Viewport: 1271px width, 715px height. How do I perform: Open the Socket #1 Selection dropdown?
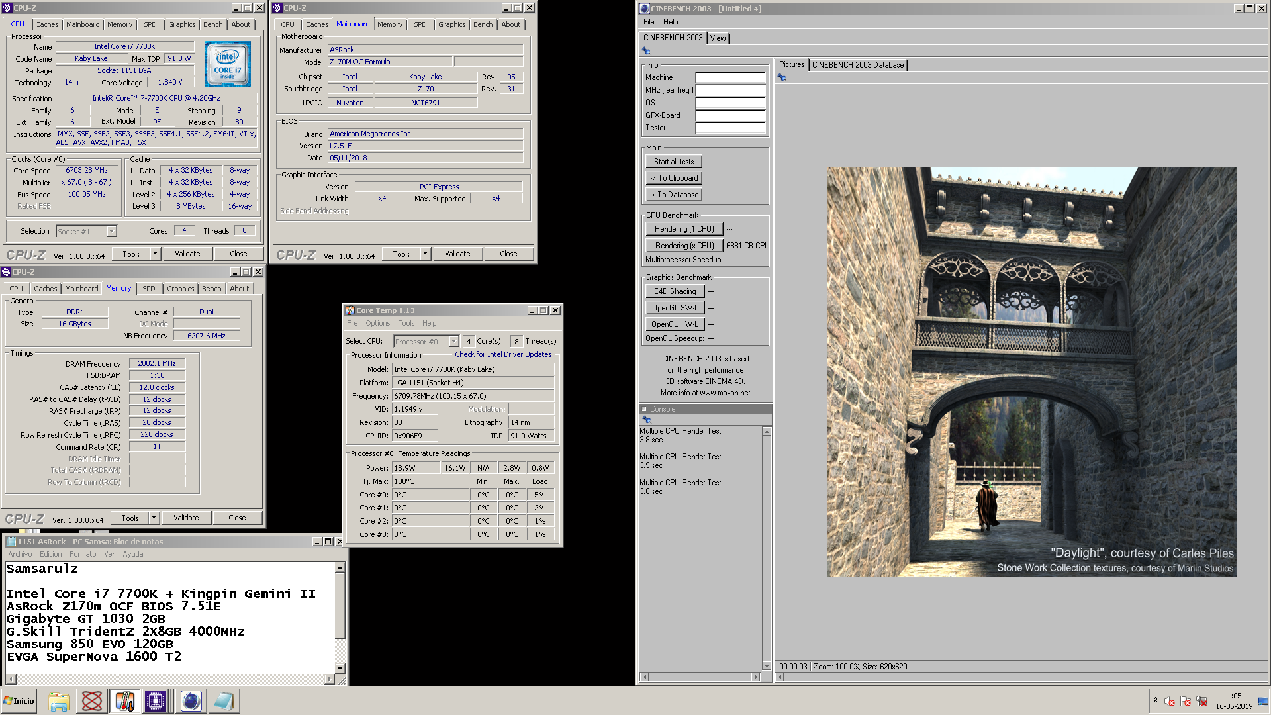point(111,231)
